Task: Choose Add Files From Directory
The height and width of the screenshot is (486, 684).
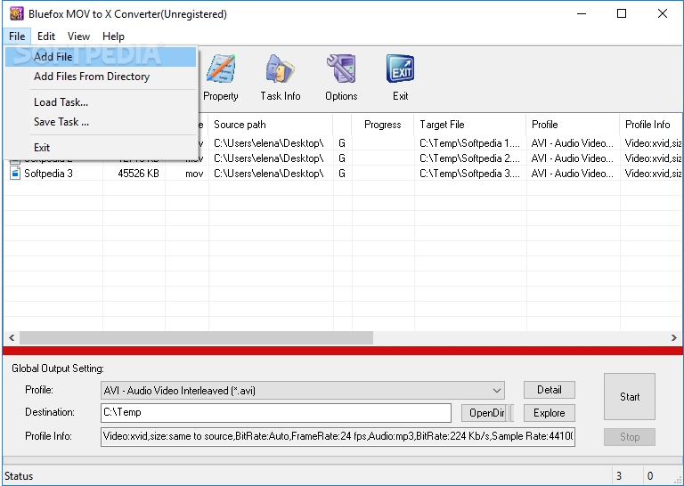Action: (101, 77)
